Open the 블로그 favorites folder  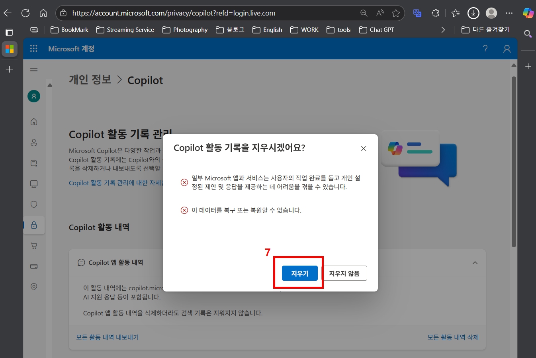coord(230,30)
